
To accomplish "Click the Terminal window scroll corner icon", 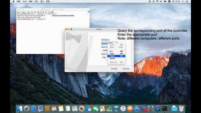I will pyautogui.click(x=89, y=12).
